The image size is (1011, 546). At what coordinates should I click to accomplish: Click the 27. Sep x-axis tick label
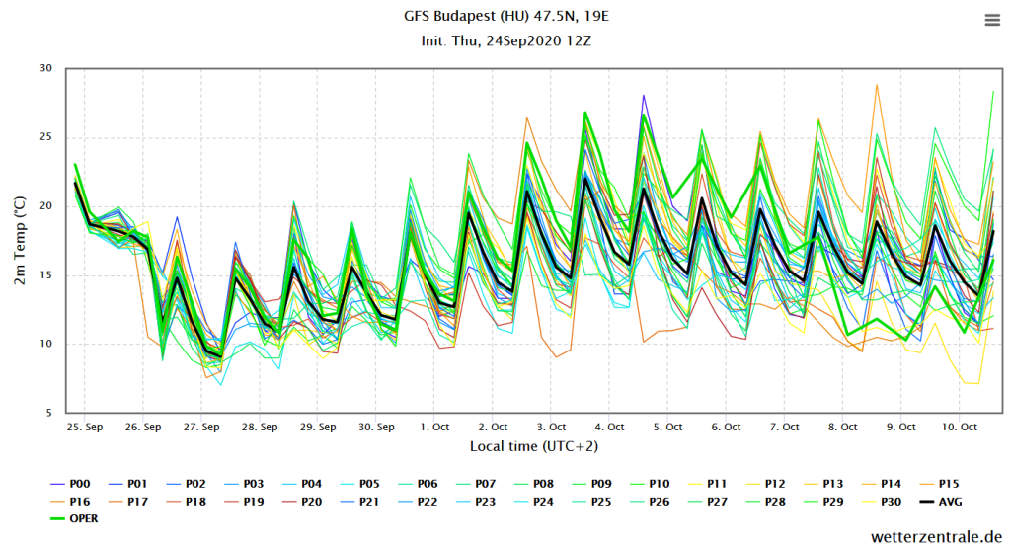[x=201, y=427]
